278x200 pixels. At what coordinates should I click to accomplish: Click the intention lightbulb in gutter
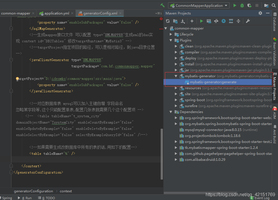(x=17, y=79)
